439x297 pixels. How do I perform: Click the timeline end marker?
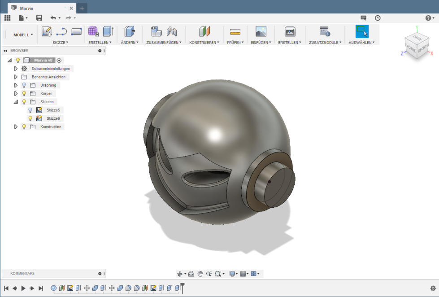click(182, 288)
